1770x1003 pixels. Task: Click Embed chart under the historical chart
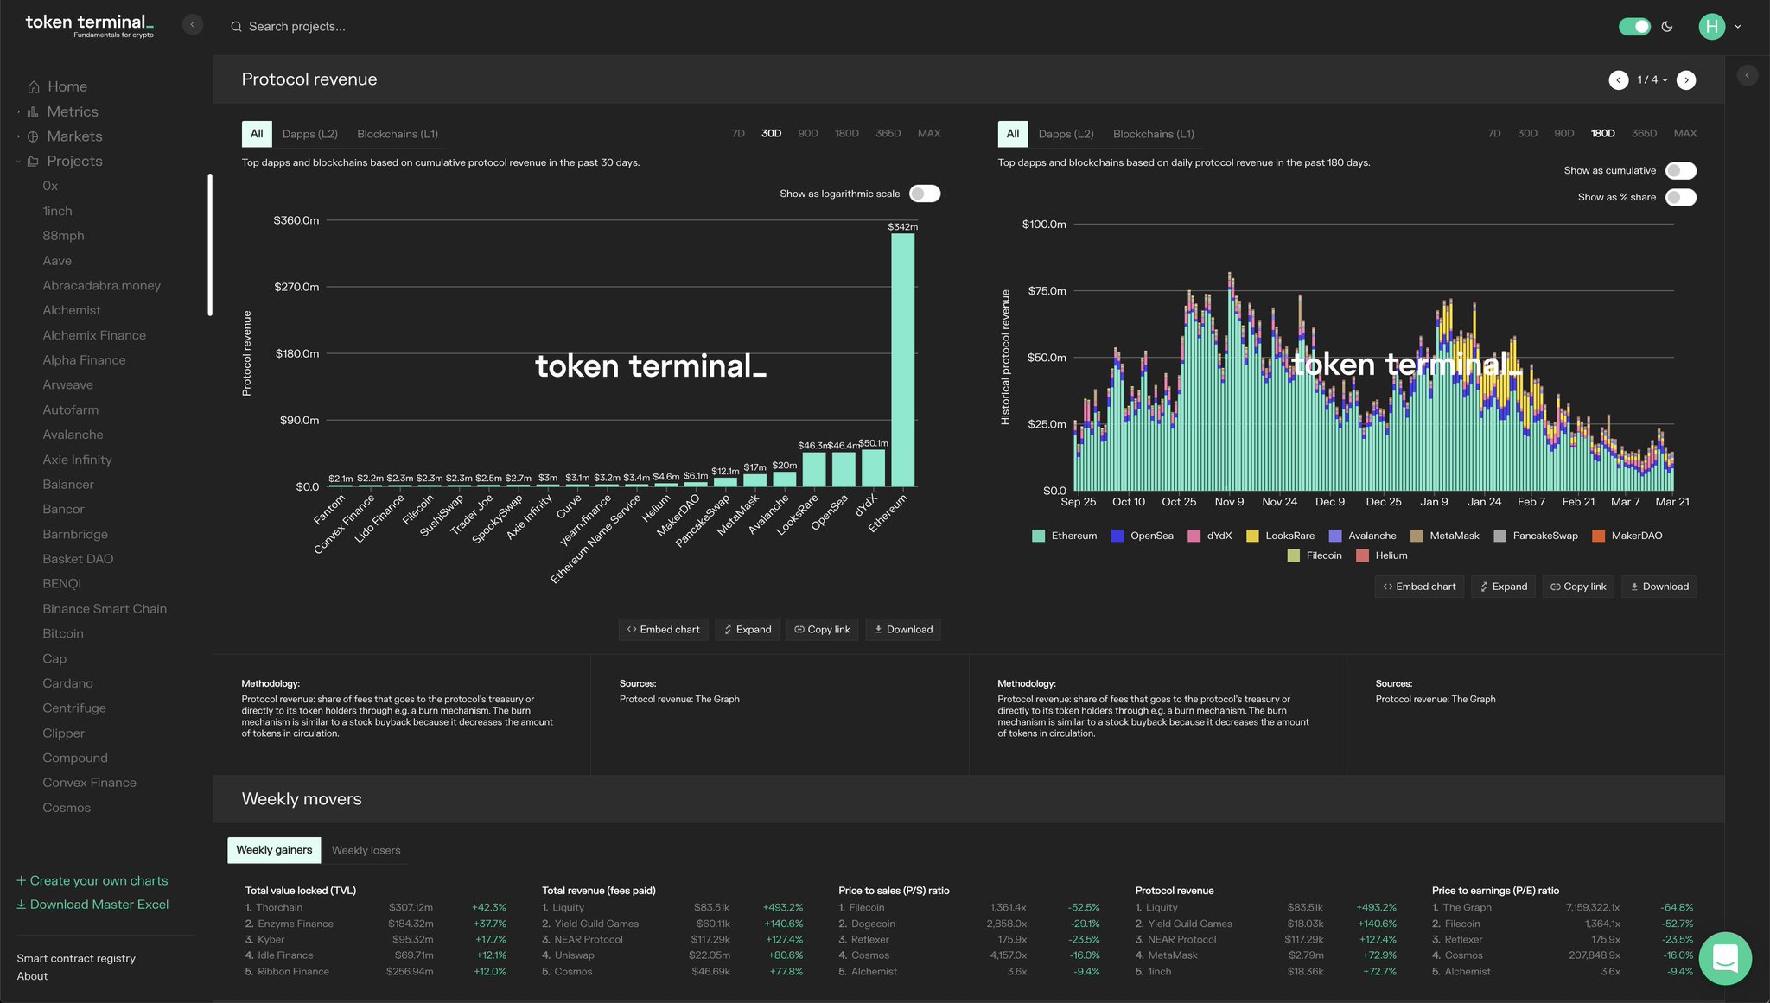click(x=1419, y=587)
